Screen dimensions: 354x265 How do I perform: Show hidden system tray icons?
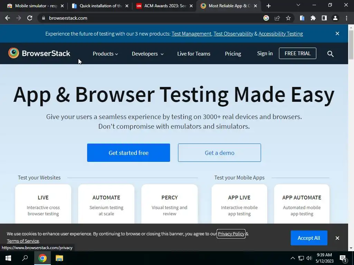[x=292, y=258]
